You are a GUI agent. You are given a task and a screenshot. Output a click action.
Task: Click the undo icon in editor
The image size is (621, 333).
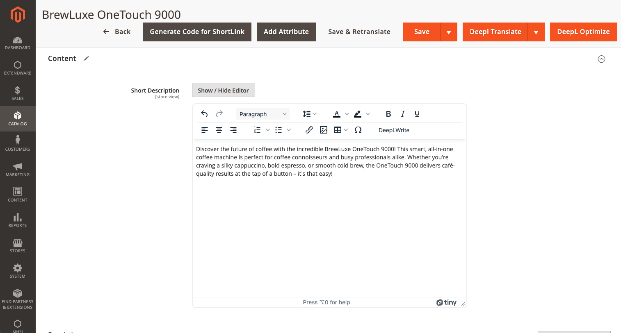[204, 114]
